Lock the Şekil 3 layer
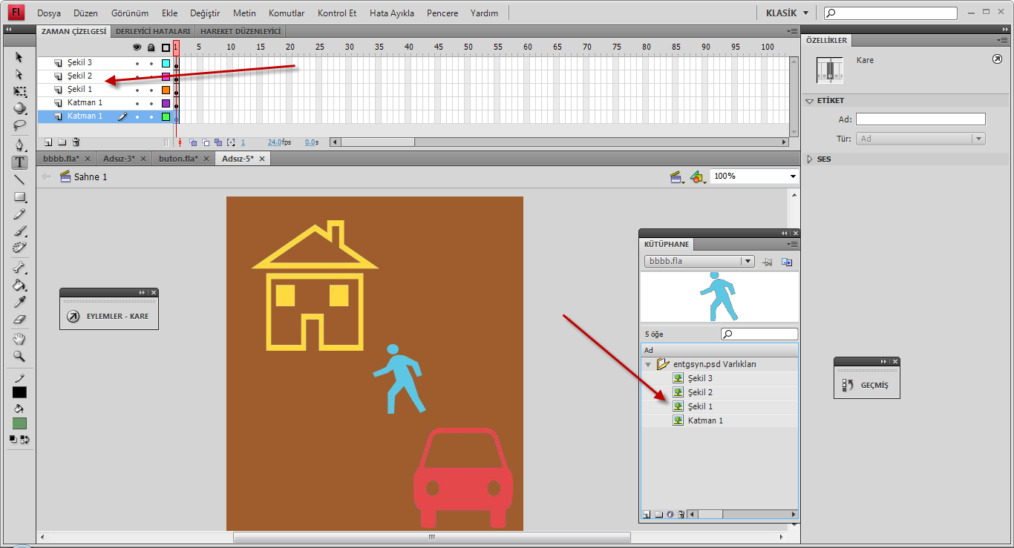Image resolution: width=1014 pixels, height=548 pixels. coord(151,63)
